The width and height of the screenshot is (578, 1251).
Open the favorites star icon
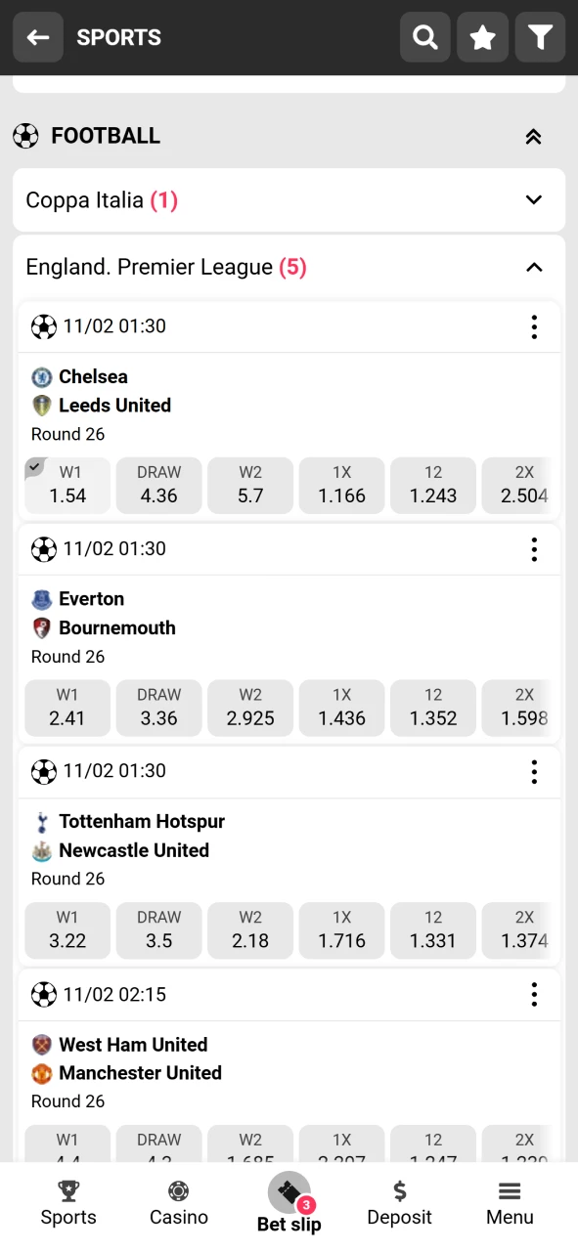[482, 37]
